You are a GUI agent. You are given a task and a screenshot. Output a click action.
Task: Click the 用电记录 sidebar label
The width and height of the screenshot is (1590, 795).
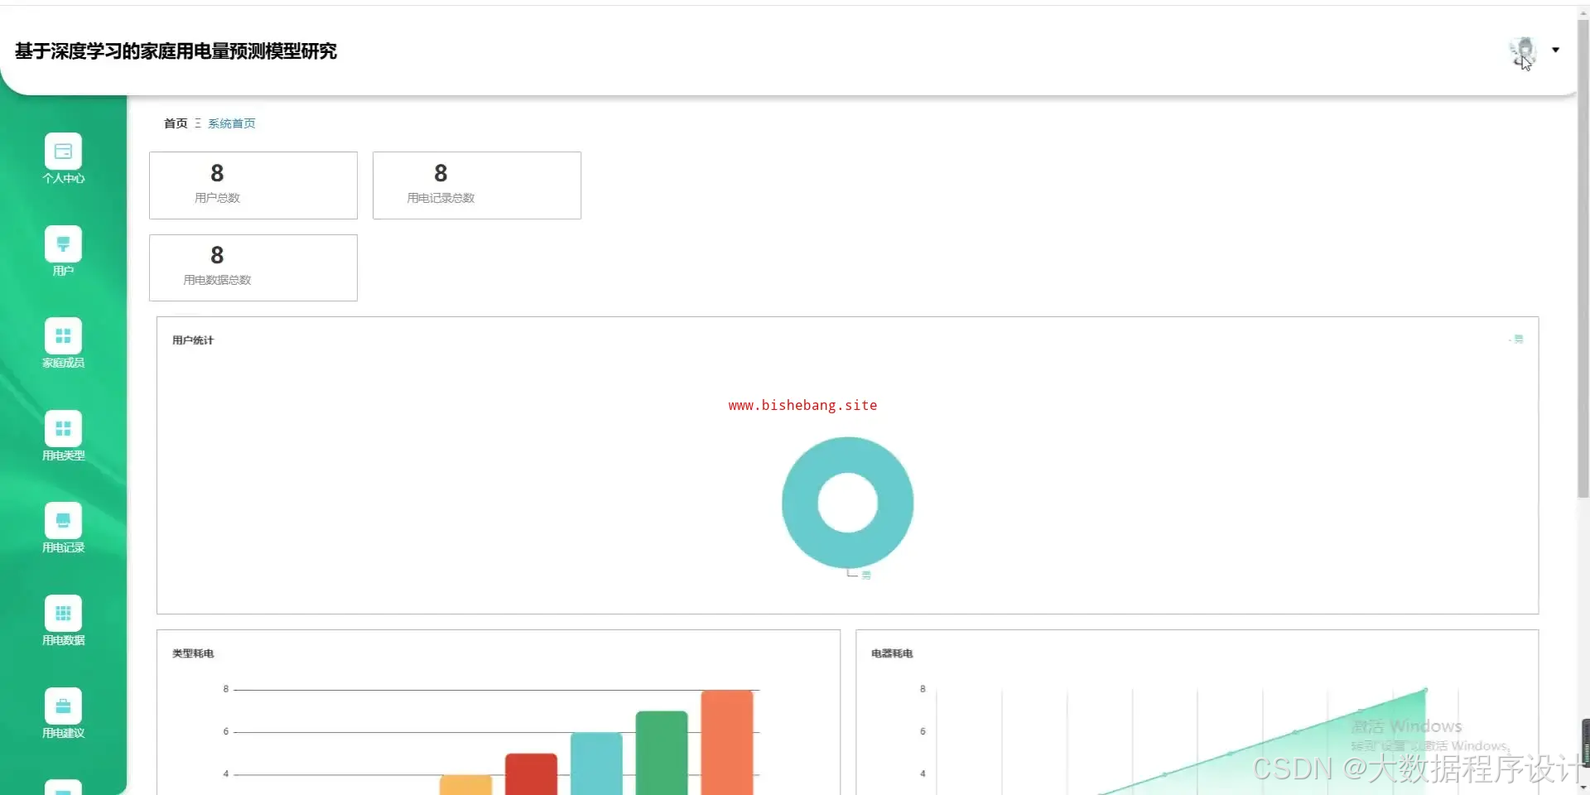tap(63, 547)
